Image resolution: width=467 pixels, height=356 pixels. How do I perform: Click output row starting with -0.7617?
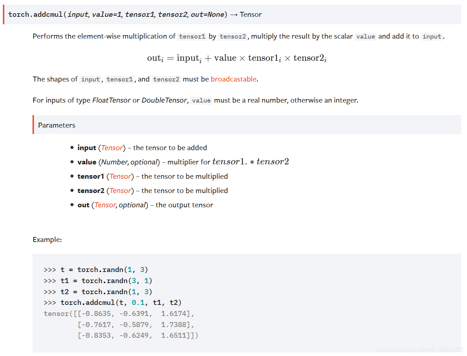(136, 325)
